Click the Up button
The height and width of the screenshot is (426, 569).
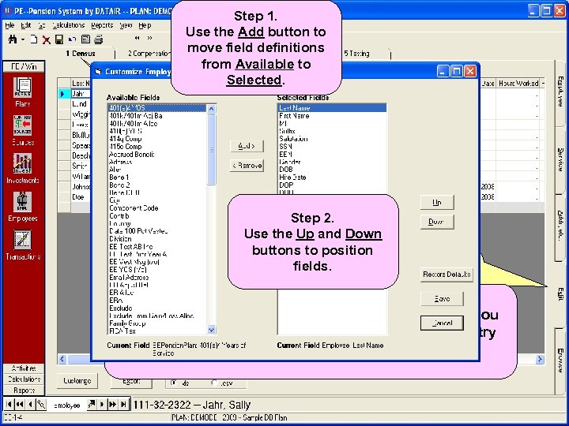[437, 203]
